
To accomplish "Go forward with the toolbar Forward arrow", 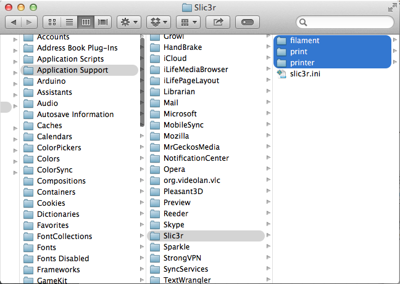I will (30, 22).
